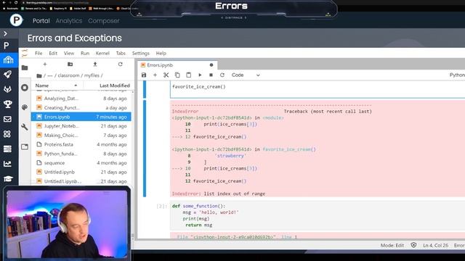
Task: Cut the selected cell with scissors icon
Action: [x=166, y=75]
